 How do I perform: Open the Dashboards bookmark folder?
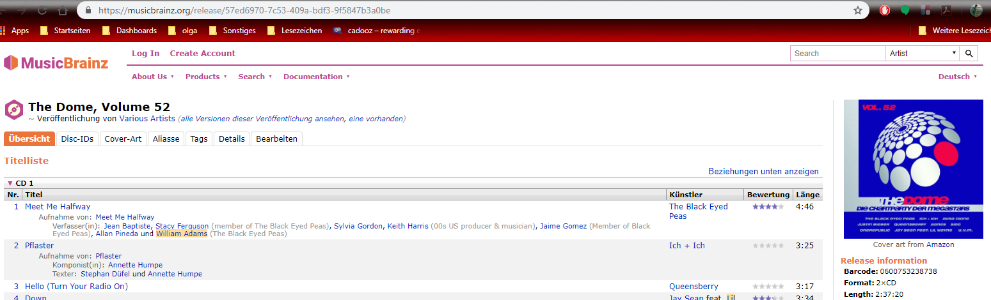pyautogui.click(x=129, y=31)
